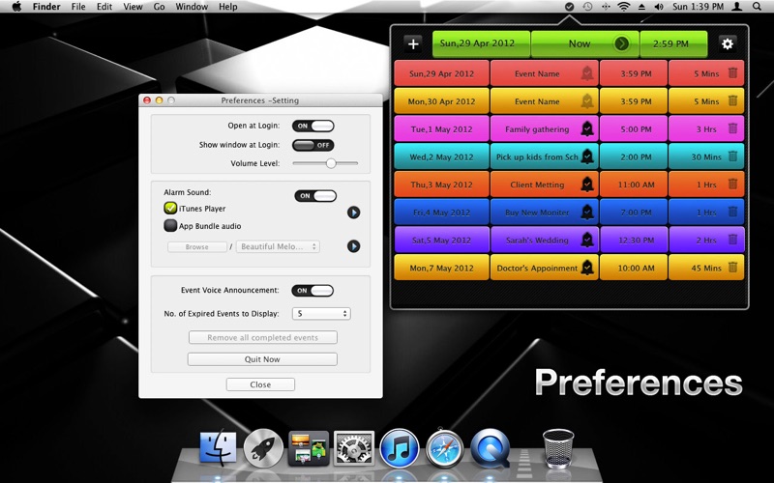Click the green Sun,29 Apr 2012 date button

tap(481, 43)
